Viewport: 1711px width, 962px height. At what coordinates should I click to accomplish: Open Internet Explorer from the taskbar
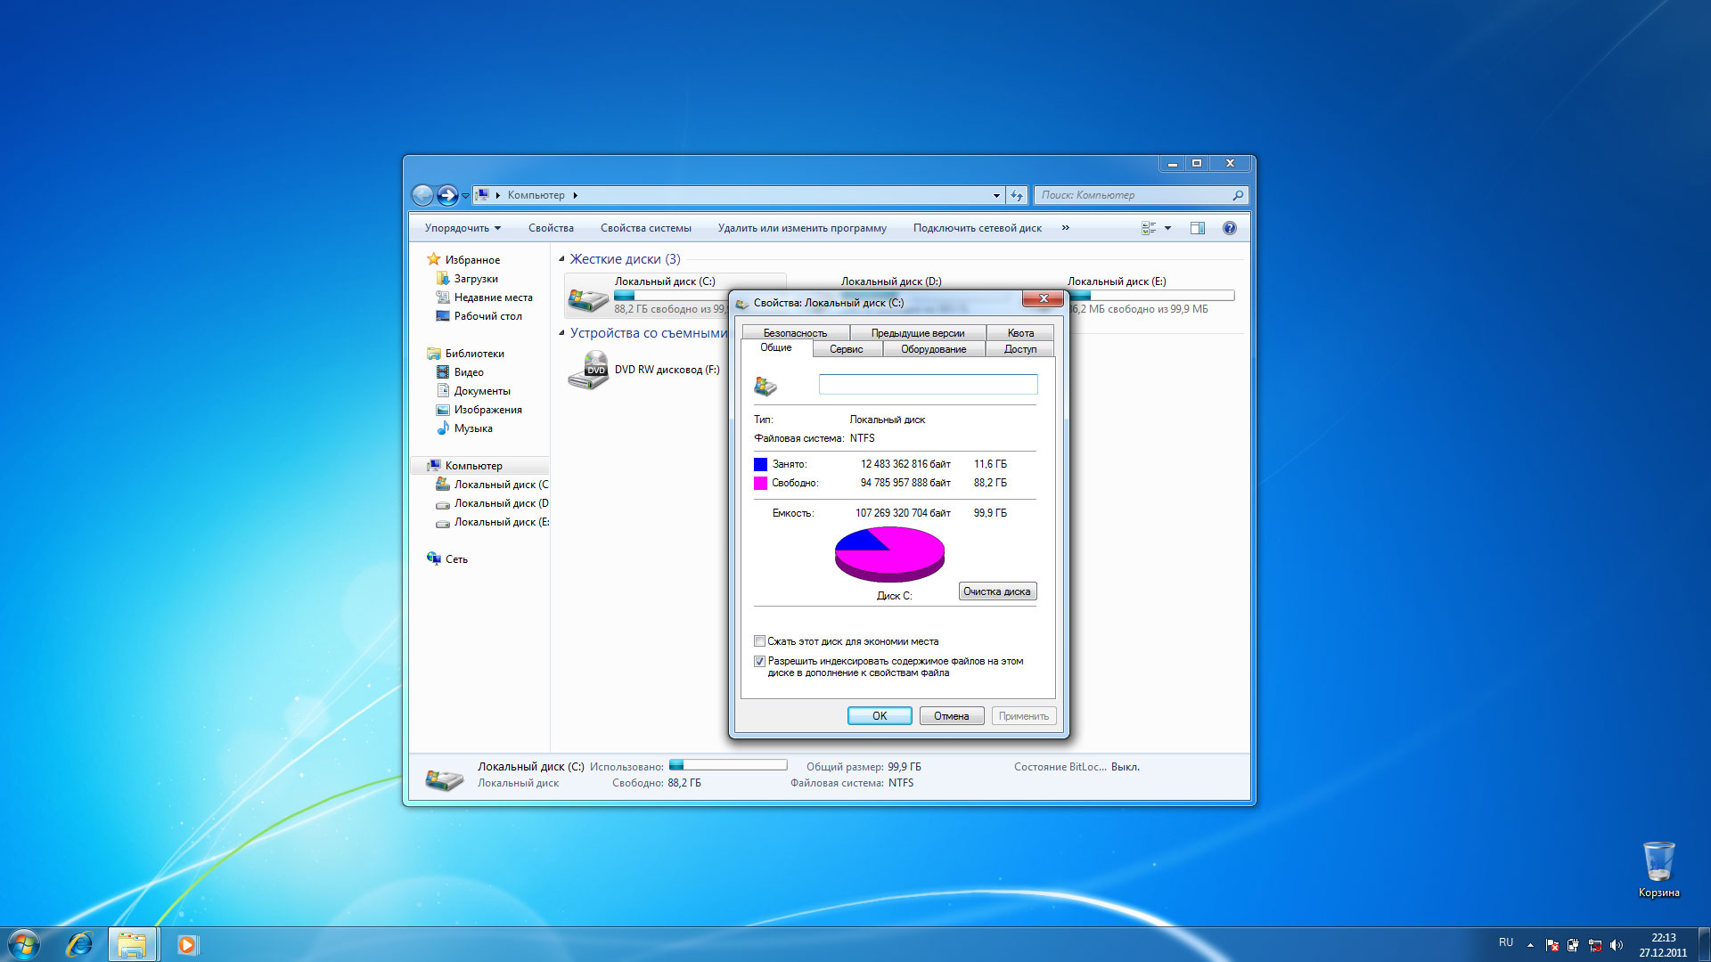(79, 944)
